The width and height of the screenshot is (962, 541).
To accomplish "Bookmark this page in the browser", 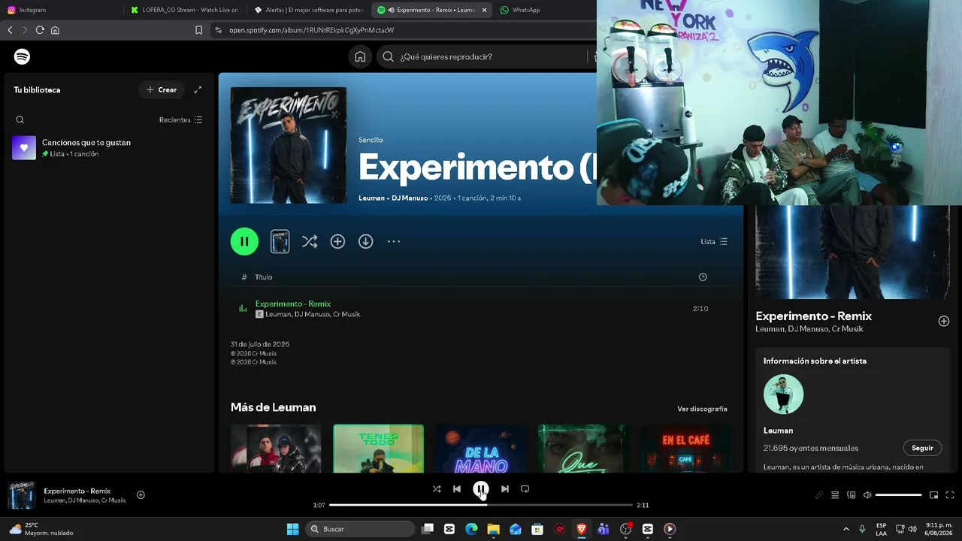I will pos(198,30).
